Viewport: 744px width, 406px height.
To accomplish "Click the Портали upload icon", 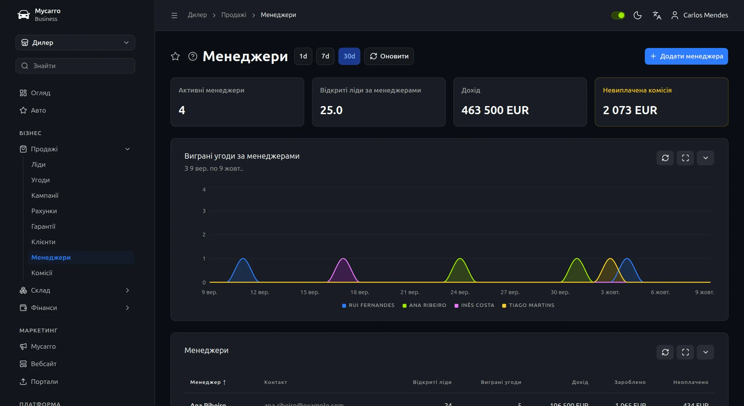I will (23, 382).
